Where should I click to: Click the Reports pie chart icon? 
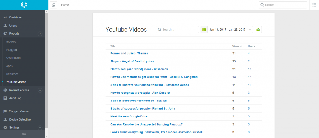point(5,33)
